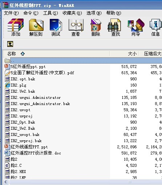Click the PDF icon of 5全面了解红外遥控(中文版).pdf
Image resolution: width=162 pixels, height=185 pixels.
point(7,73)
